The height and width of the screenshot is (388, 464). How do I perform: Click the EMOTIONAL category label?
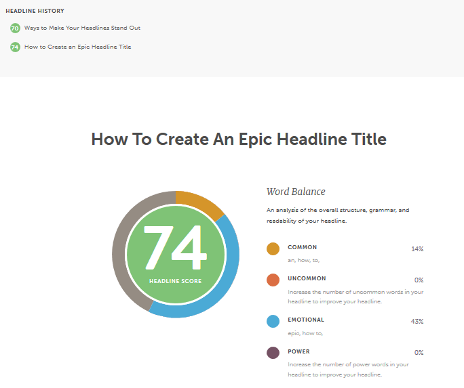pos(306,320)
